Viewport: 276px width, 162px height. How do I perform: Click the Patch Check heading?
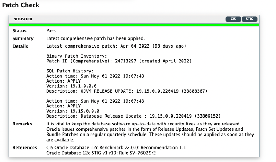tap(21, 5)
